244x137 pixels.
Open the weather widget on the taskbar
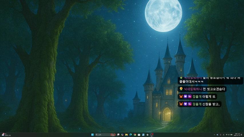5,135
